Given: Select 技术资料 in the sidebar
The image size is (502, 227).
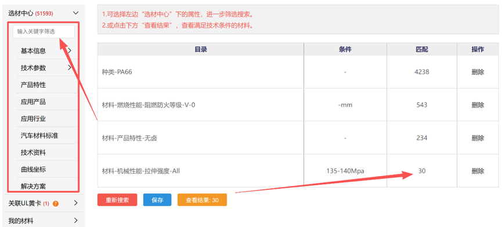Looking at the screenshot, I should tap(33, 153).
